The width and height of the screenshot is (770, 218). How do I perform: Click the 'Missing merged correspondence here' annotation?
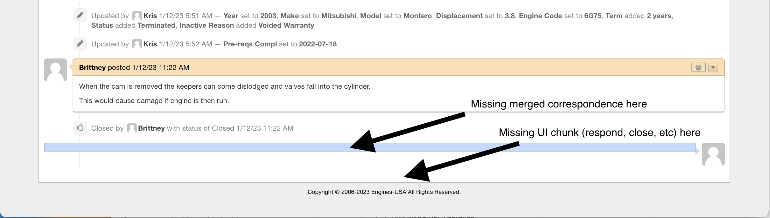coord(559,104)
